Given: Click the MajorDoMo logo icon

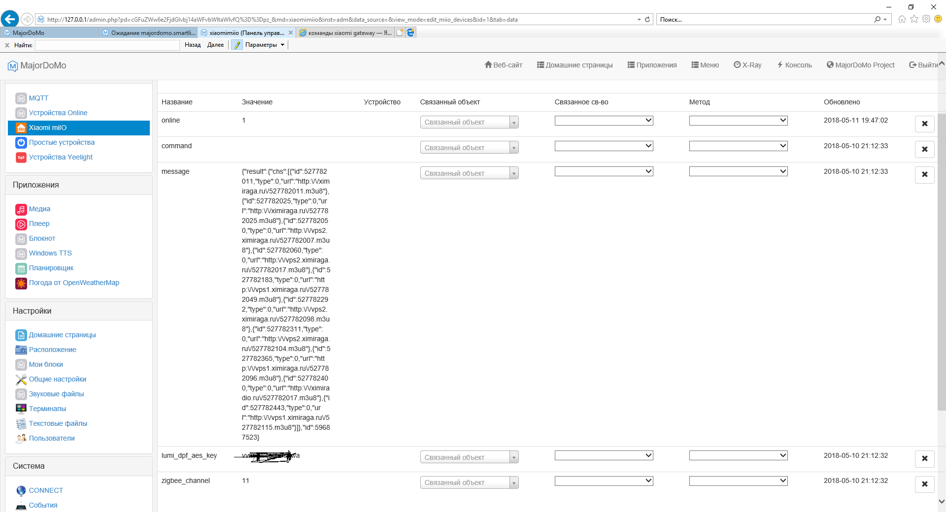Looking at the screenshot, I should pos(12,66).
